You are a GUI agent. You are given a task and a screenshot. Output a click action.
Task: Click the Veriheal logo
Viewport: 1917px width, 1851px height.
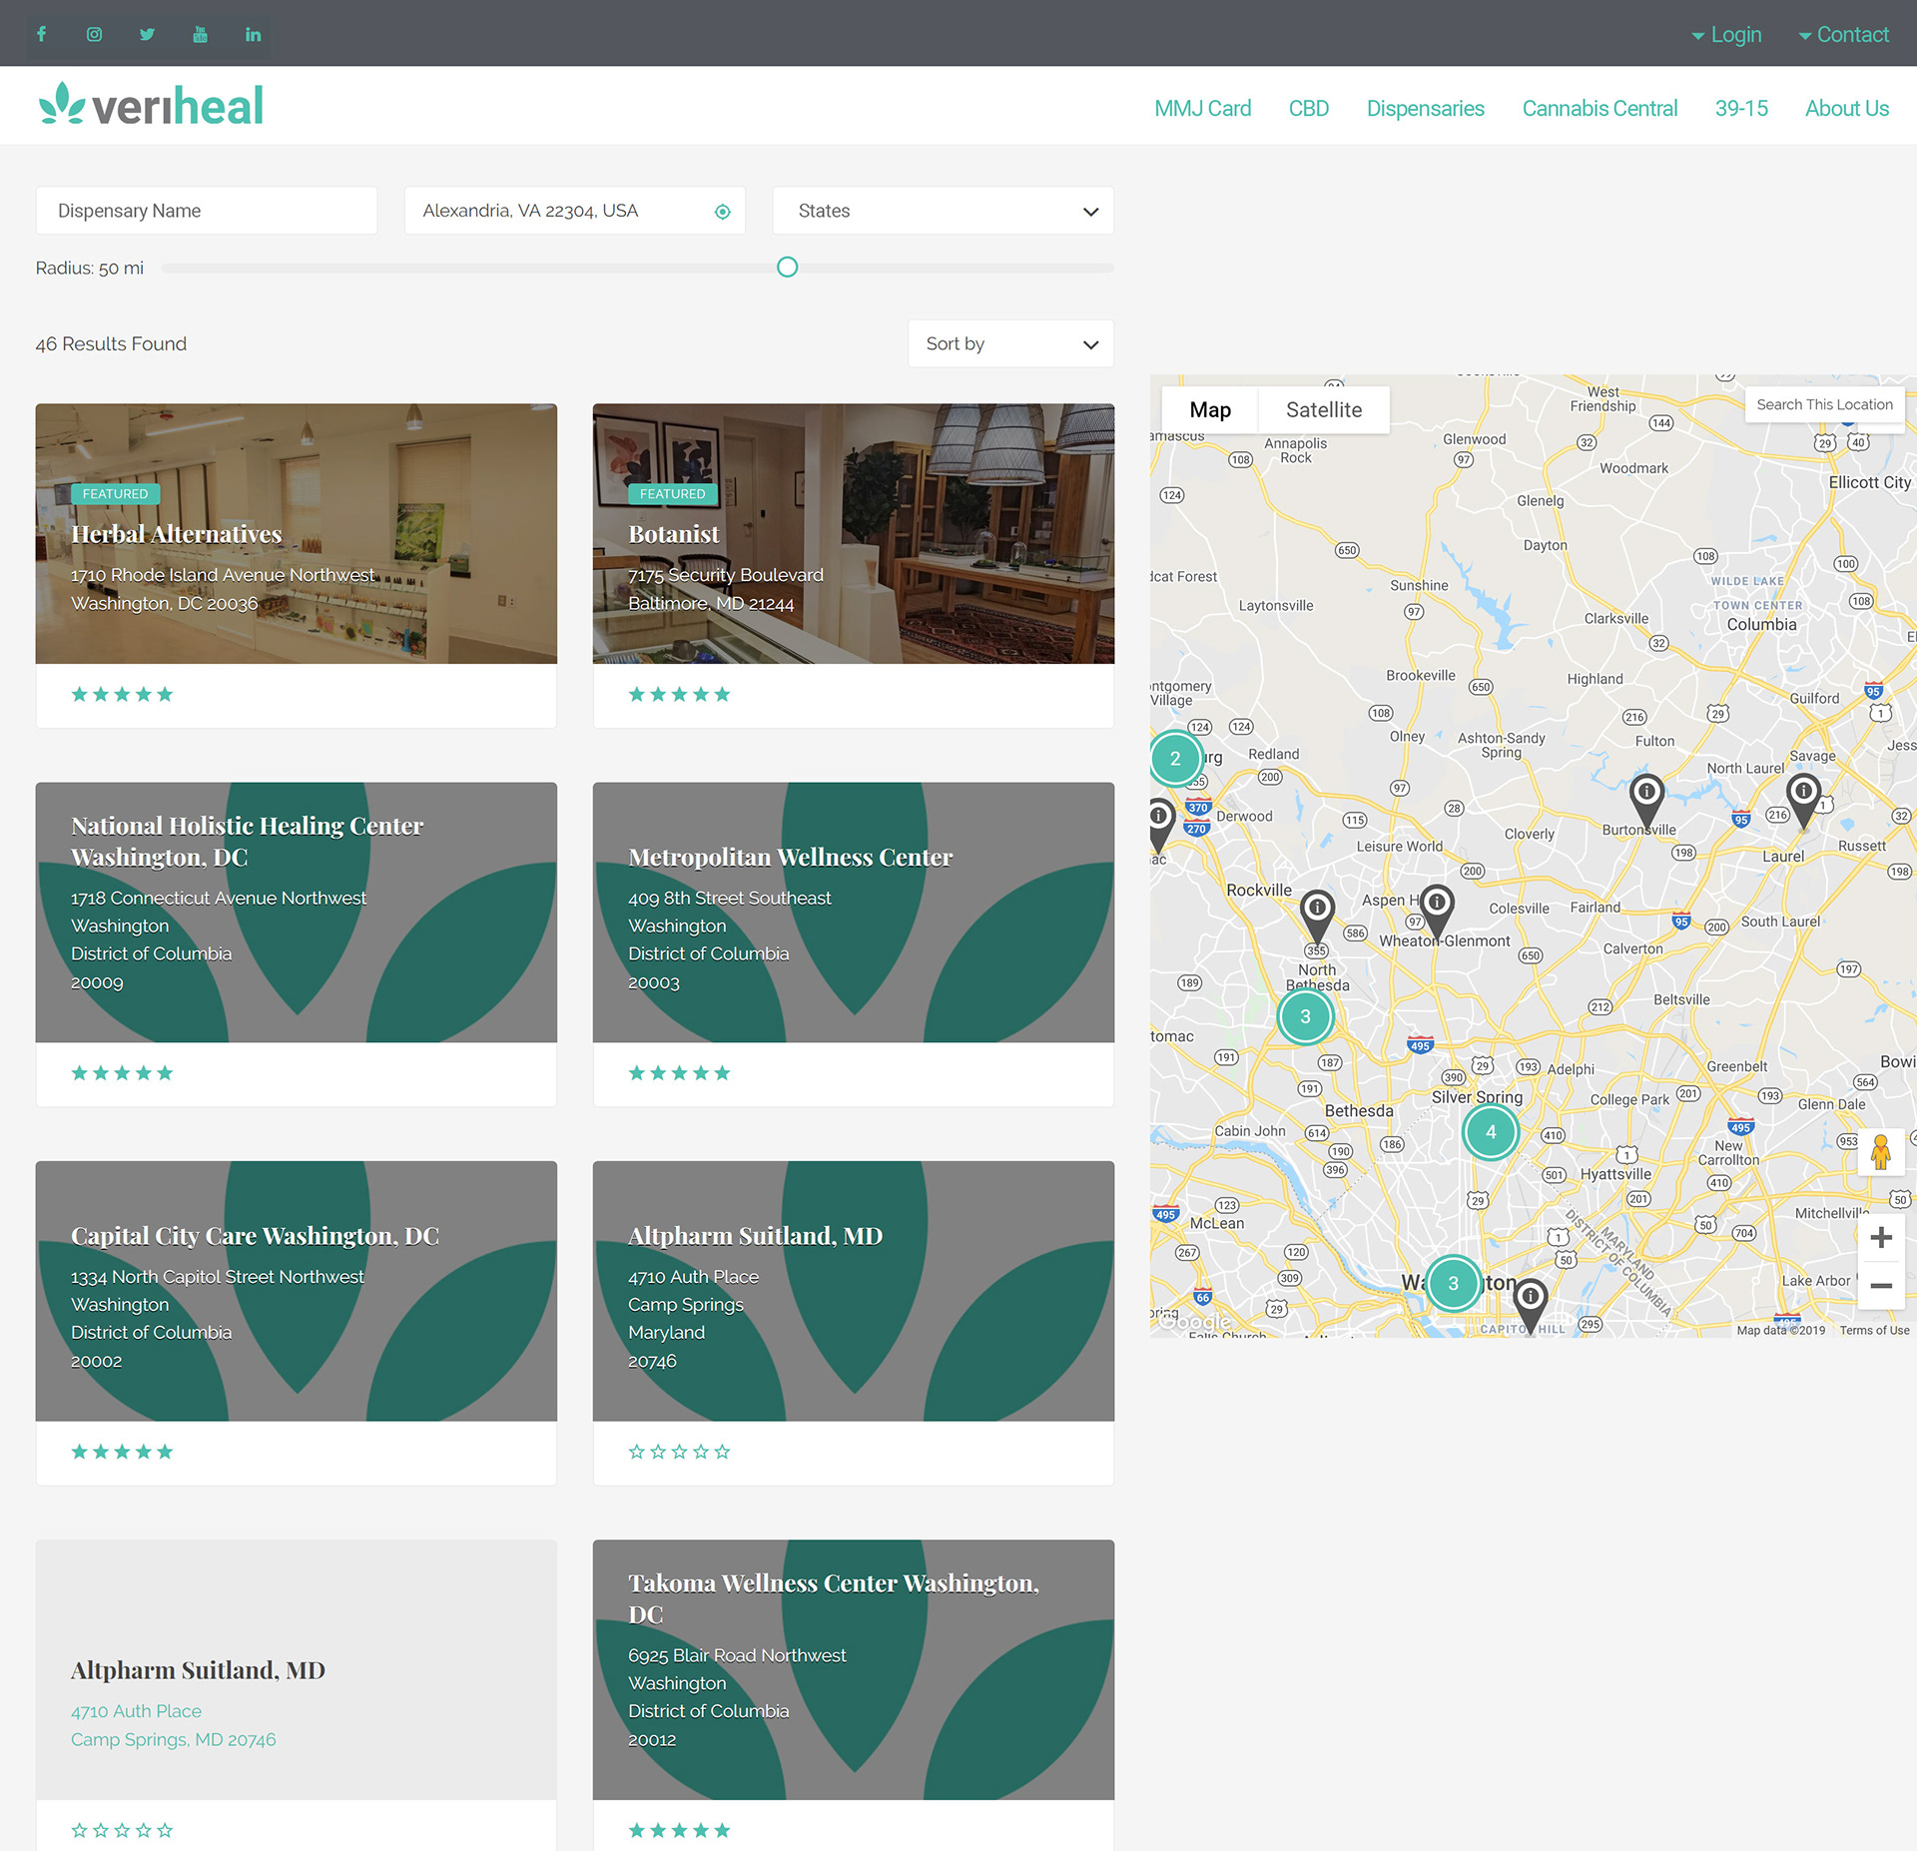(151, 105)
